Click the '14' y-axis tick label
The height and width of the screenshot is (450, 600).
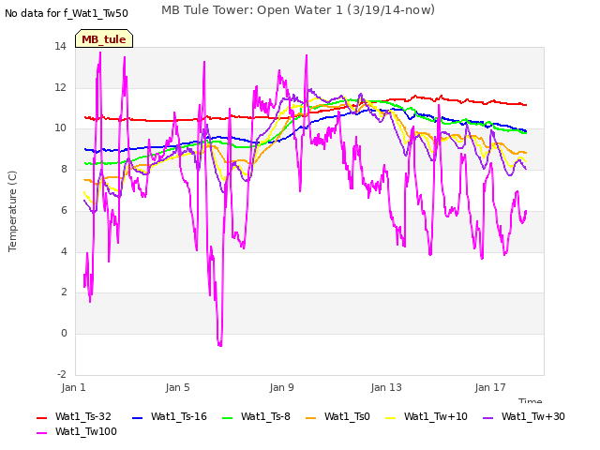(x=60, y=47)
